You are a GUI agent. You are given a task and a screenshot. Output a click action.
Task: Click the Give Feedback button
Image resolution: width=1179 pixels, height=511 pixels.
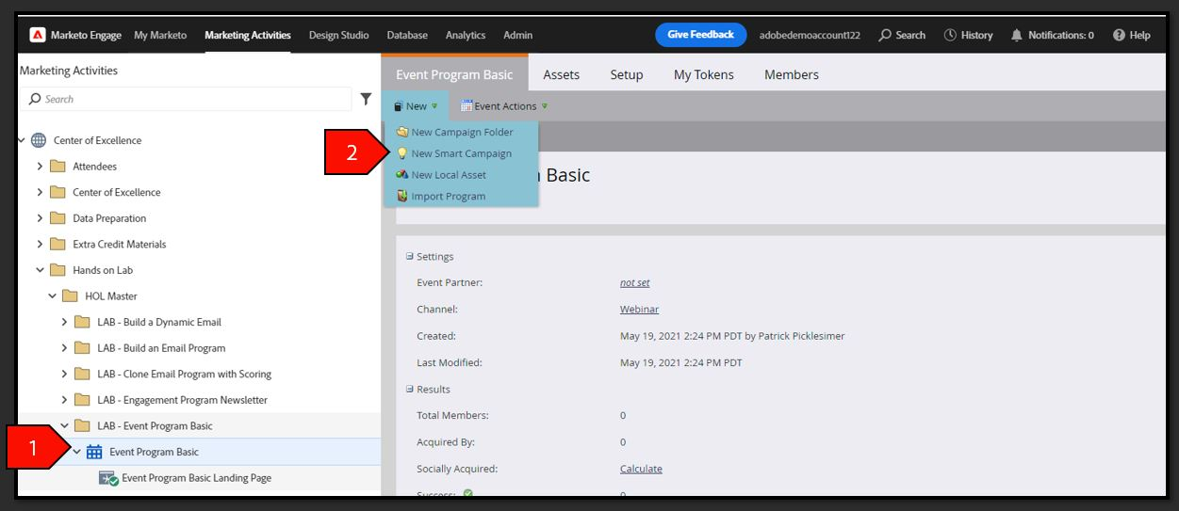click(700, 35)
